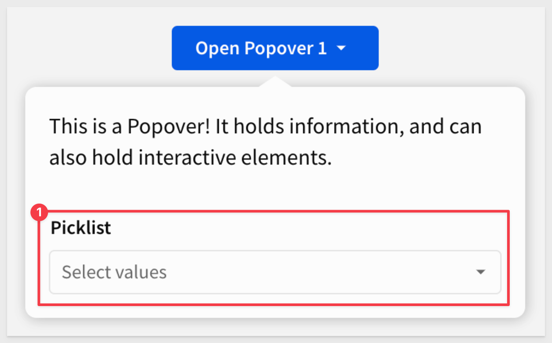This screenshot has height=343, width=552.
Task: Expand the picklist using its arrow icon
Action: pyautogui.click(x=481, y=272)
